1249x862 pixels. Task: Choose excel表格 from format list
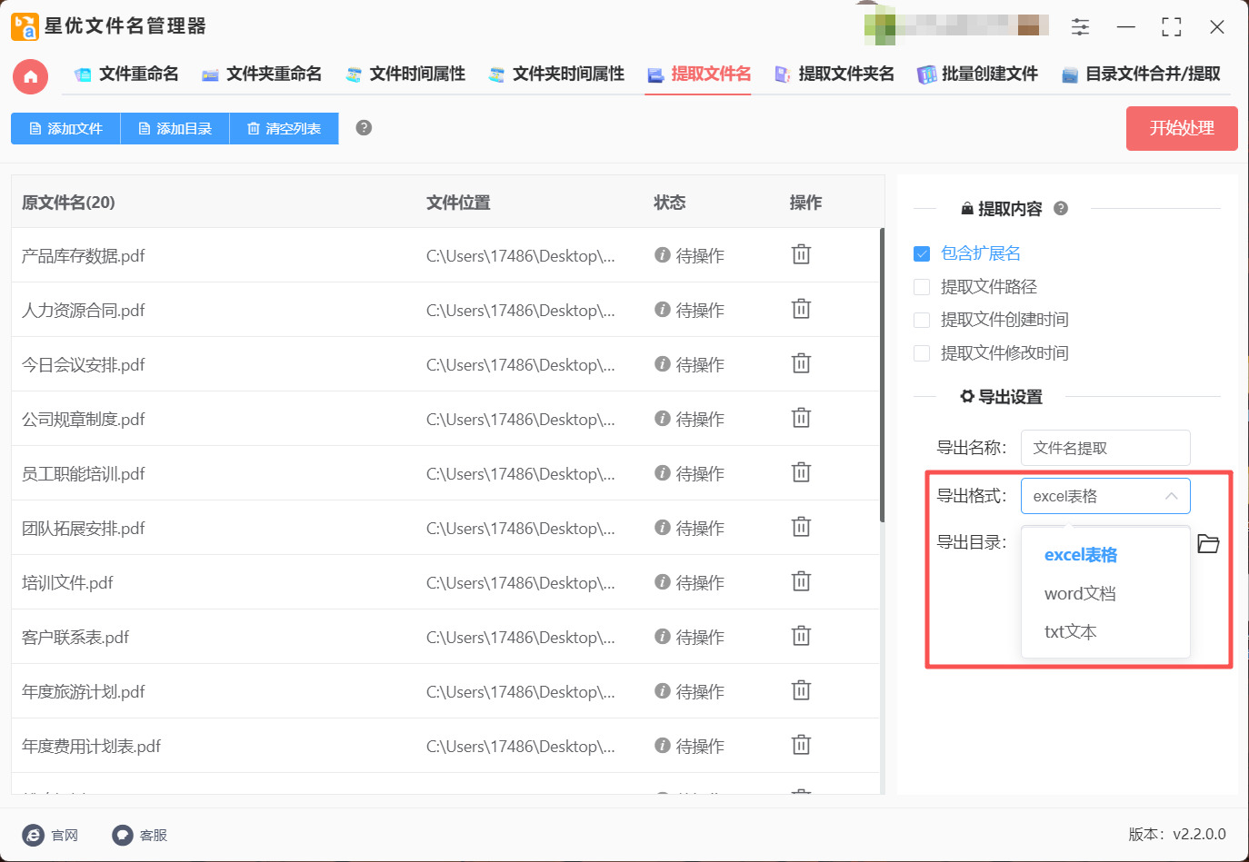1080,555
